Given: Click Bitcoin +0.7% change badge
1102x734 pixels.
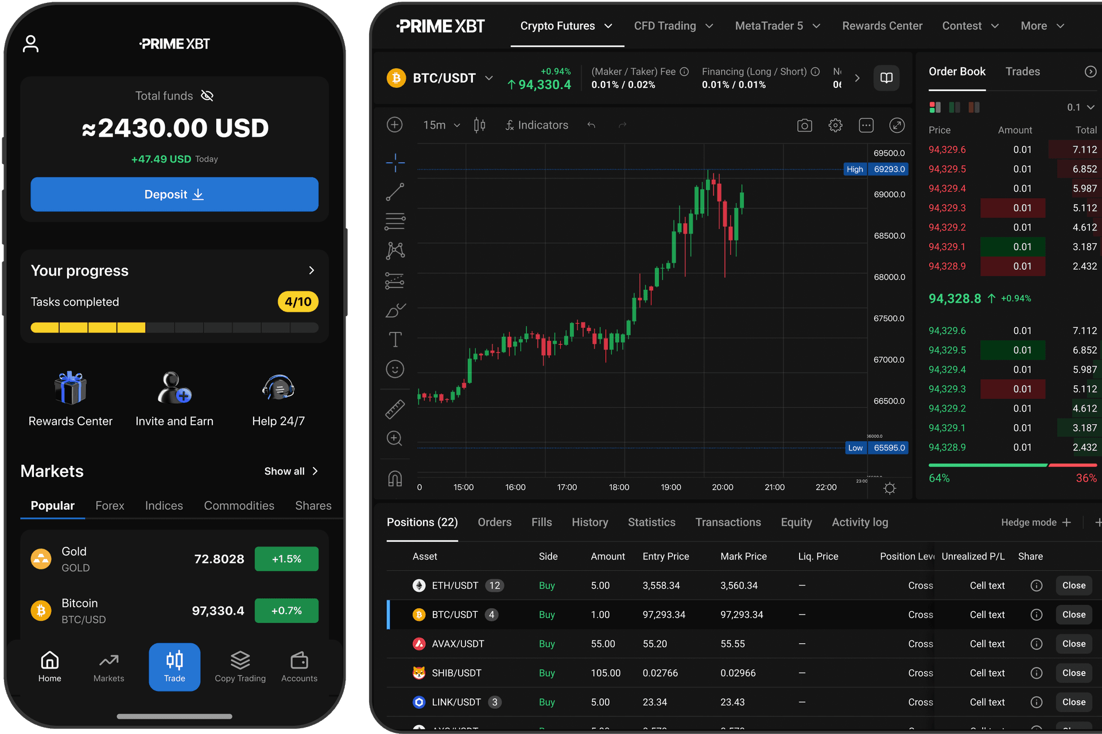Looking at the screenshot, I should click(x=286, y=611).
